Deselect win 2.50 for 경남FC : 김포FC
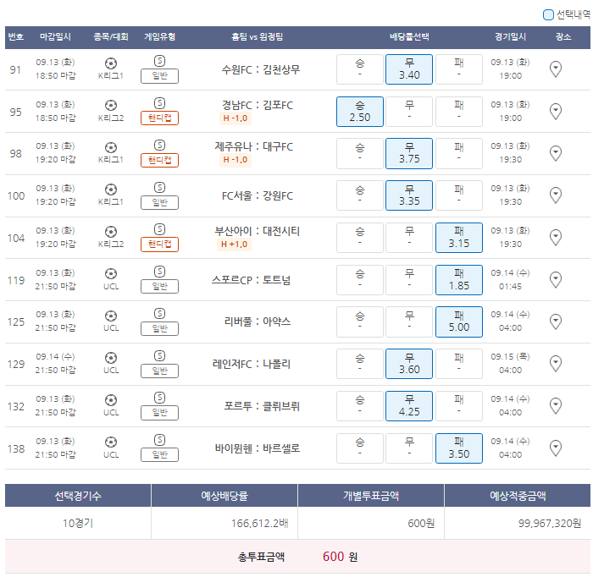This screenshot has width=593, height=577. click(360, 112)
